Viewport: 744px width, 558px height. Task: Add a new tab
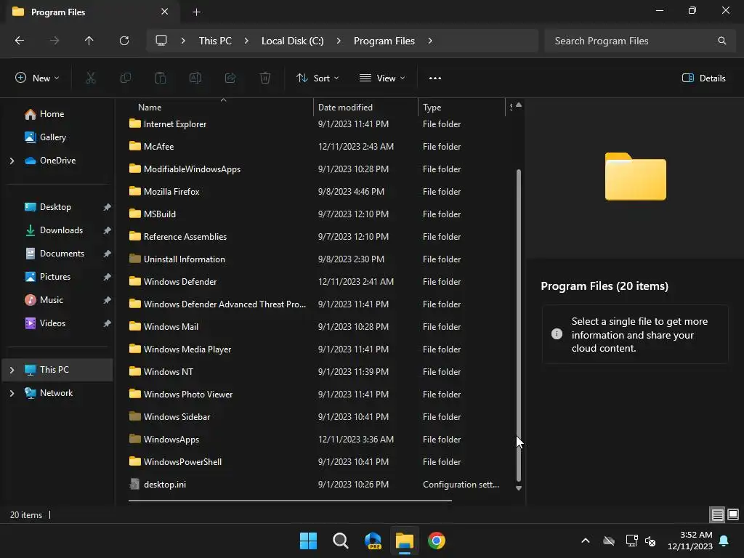click(196, 12)
